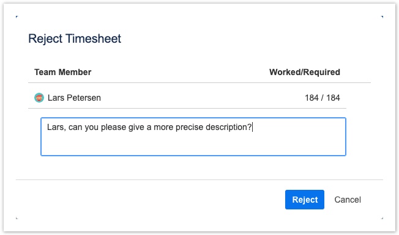
Task: Dismiss the dialog via Cancel
Action: pyautogui.click(x=348, y=200)
